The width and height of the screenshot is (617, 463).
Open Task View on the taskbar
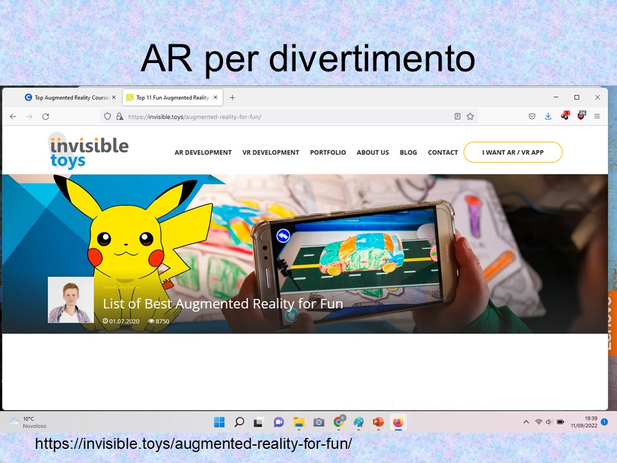pos(258,422)
